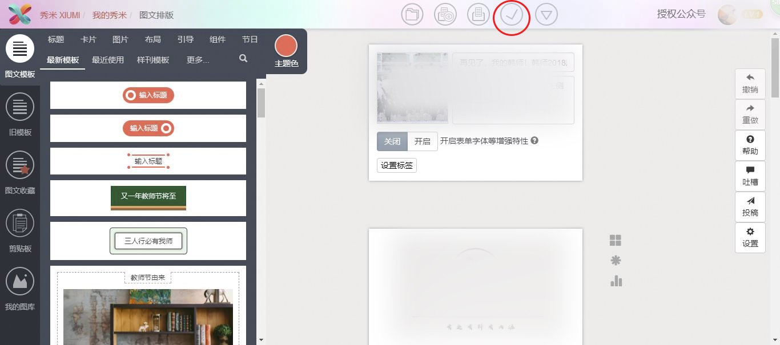Viewport: 780px width, 345px height.
Task: Click the 设置标签 button
Action: 396,165
